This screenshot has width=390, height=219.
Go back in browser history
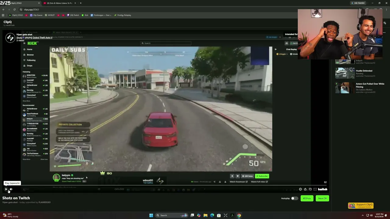pyautogui.click(x=3, y=9)
